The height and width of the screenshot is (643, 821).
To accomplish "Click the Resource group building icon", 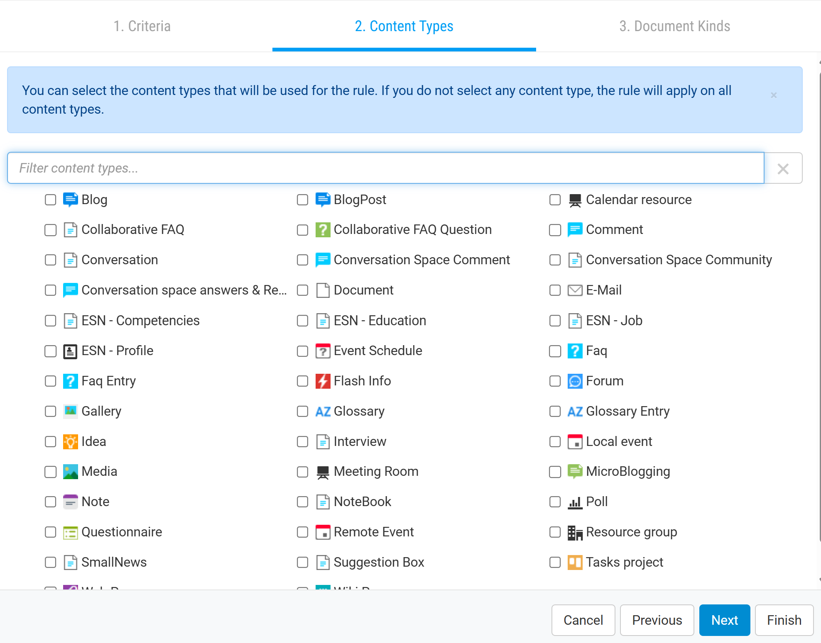I will click(x=575, y=533).
